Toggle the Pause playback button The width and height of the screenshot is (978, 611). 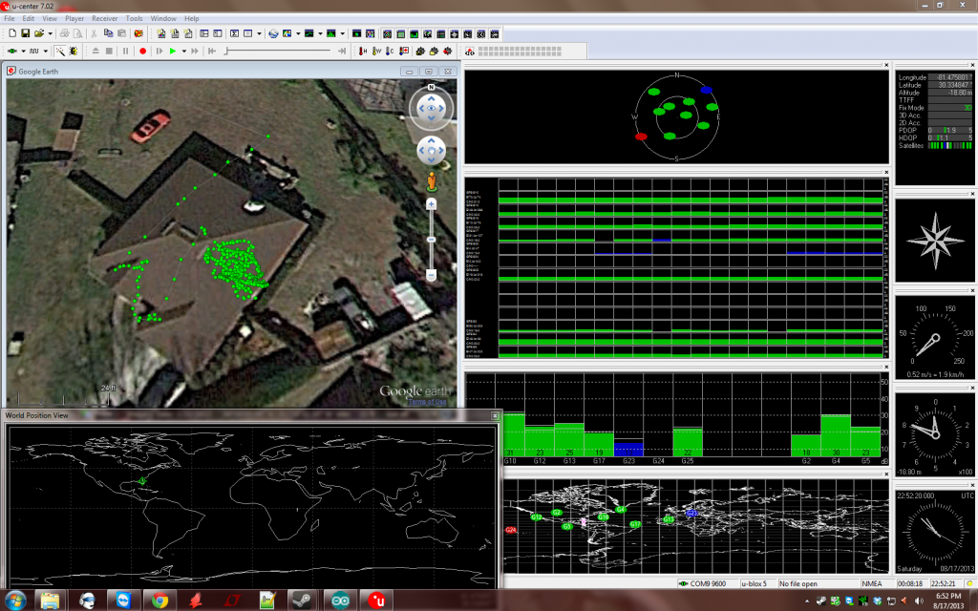[124, 51]
